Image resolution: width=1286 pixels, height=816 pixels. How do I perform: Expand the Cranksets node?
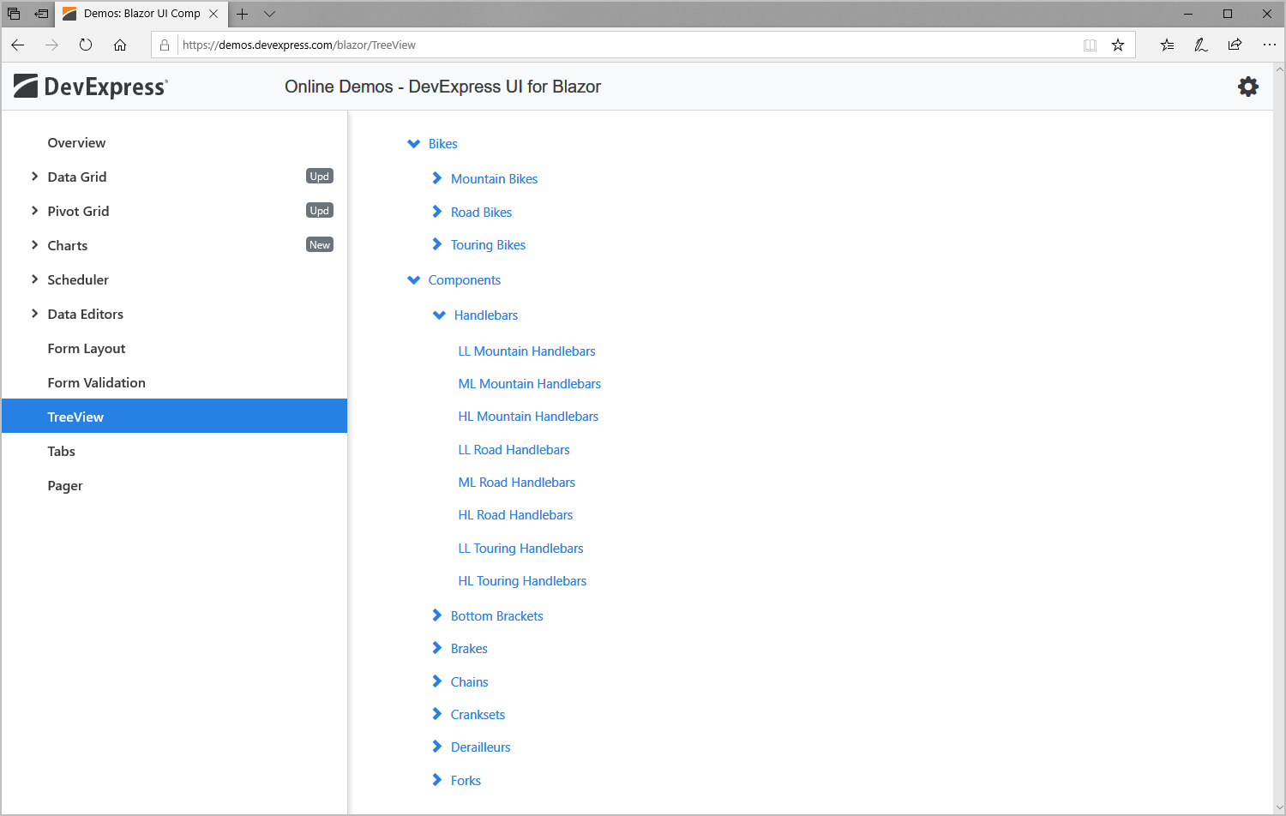pos(437,714)
